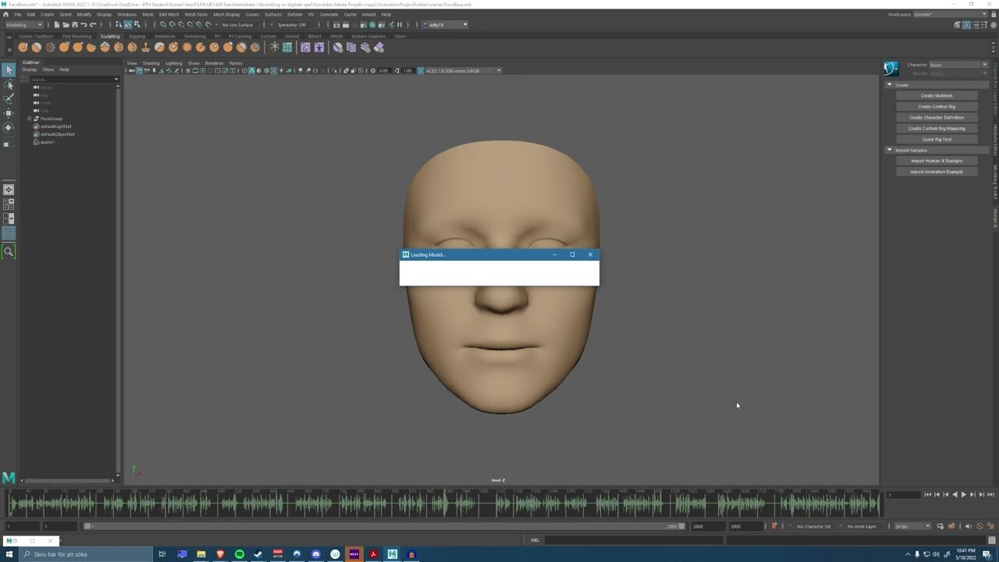The width and height of the screenshot is (999, 562).
Task: Click the HumanIK character icon in the right panel
Action: click(891, 68)
